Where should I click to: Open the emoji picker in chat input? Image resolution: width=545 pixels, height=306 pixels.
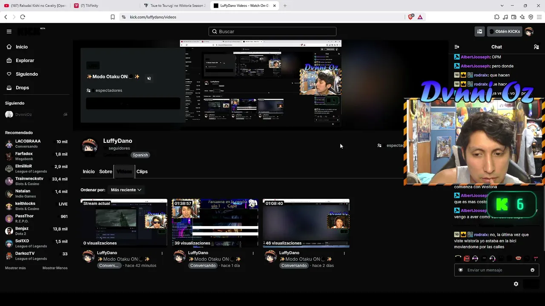point(532,270)
